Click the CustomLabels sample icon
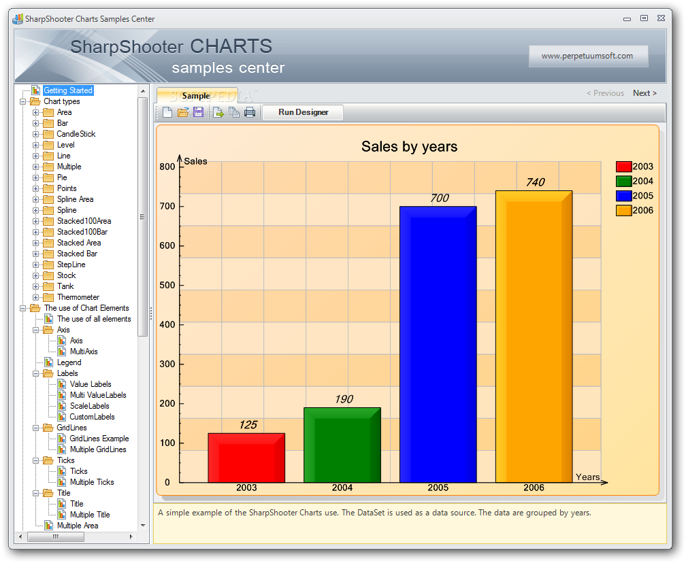Screen dimensions: 686x563 (62, 417)
